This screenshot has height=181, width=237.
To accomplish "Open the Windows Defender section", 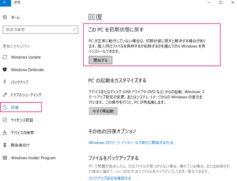I will (28, 70).
